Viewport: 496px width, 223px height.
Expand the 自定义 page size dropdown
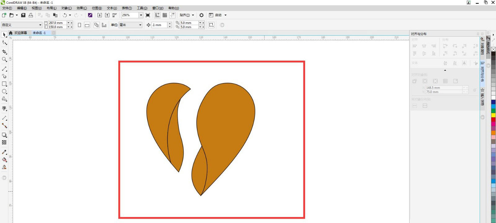(40, 25)
